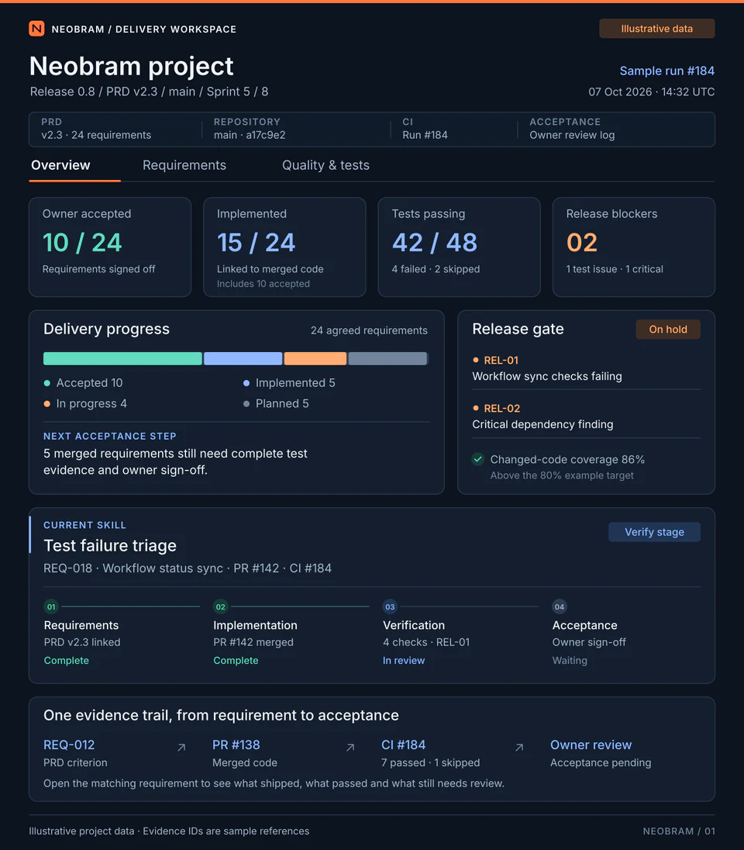Click the orange bullet next to REL-01

click(476, 360)
